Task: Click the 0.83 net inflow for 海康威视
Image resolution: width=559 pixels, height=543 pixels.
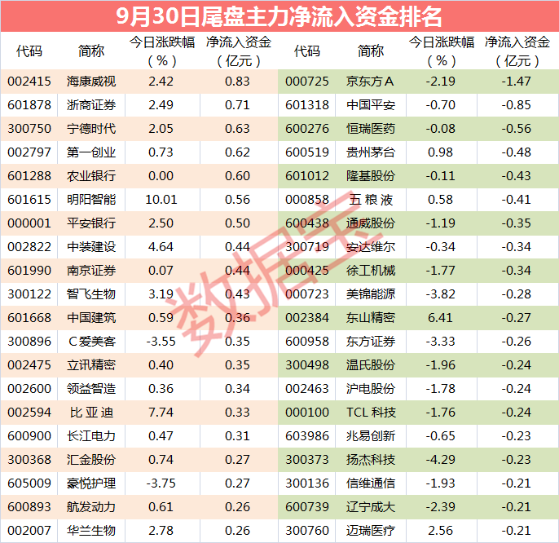Action: [x=237, y=82]
